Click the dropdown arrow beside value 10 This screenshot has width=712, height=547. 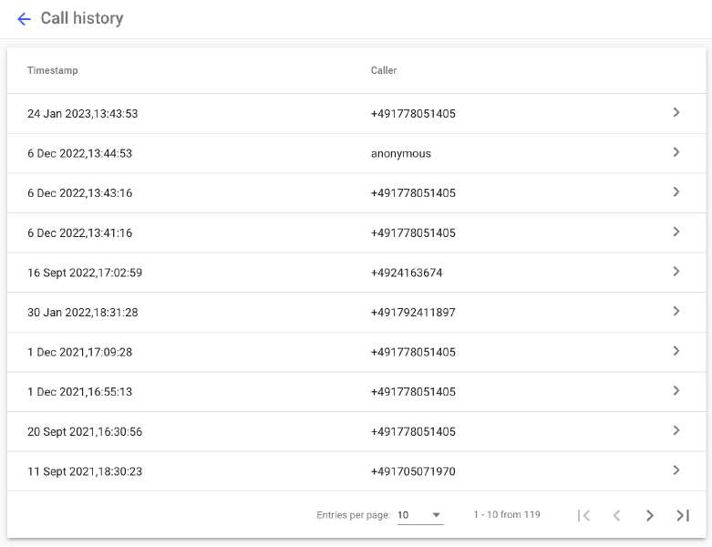click(436, 515)
